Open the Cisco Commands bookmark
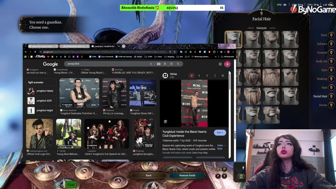The height and width of the screenshot is (189, 336). tap(106, 57)
